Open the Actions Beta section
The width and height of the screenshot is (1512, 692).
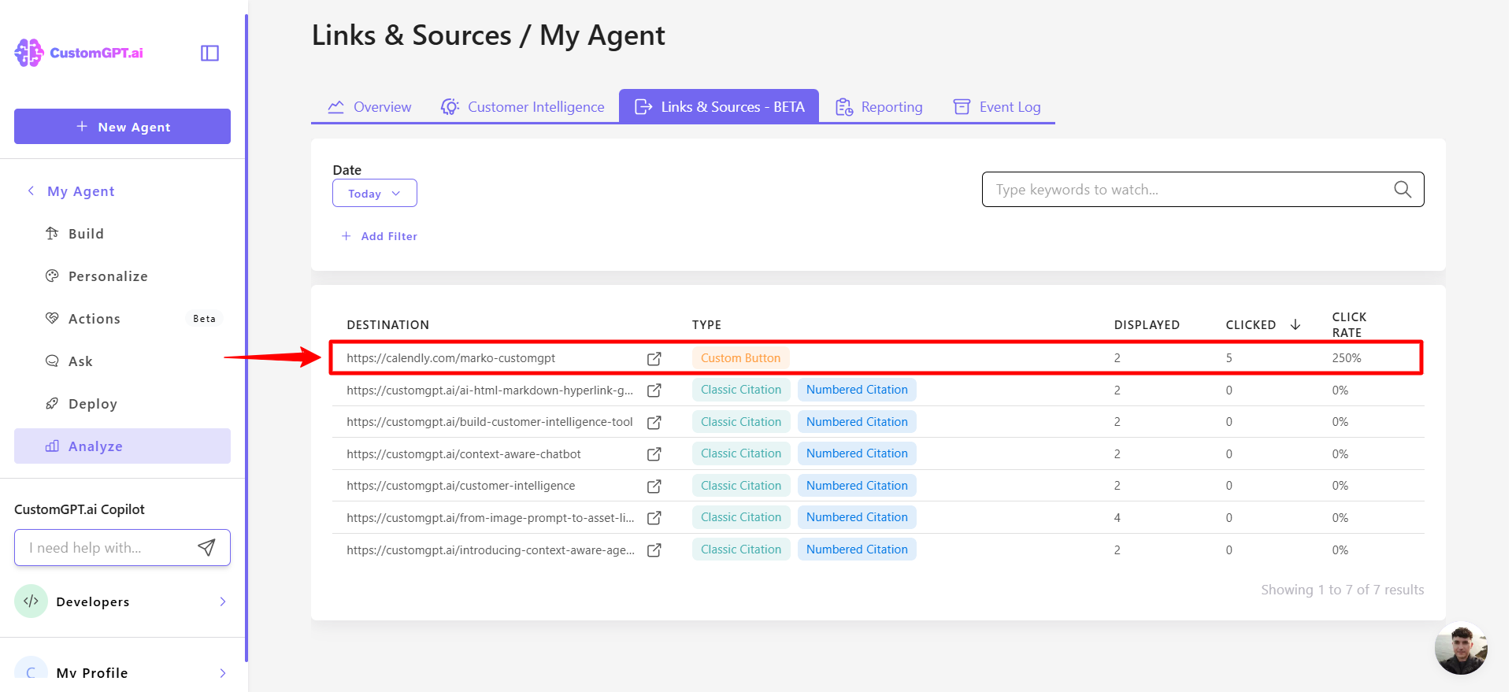click(x=122, y=319)
